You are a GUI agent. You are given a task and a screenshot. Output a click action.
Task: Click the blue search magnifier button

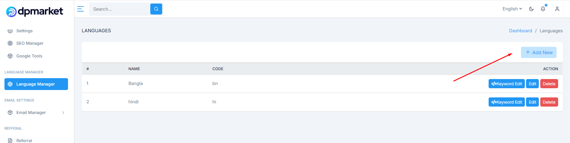pyautogui.click(x=156, y=9)
